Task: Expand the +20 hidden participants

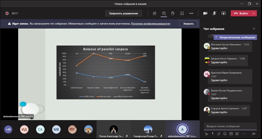Action: (8, 129)
